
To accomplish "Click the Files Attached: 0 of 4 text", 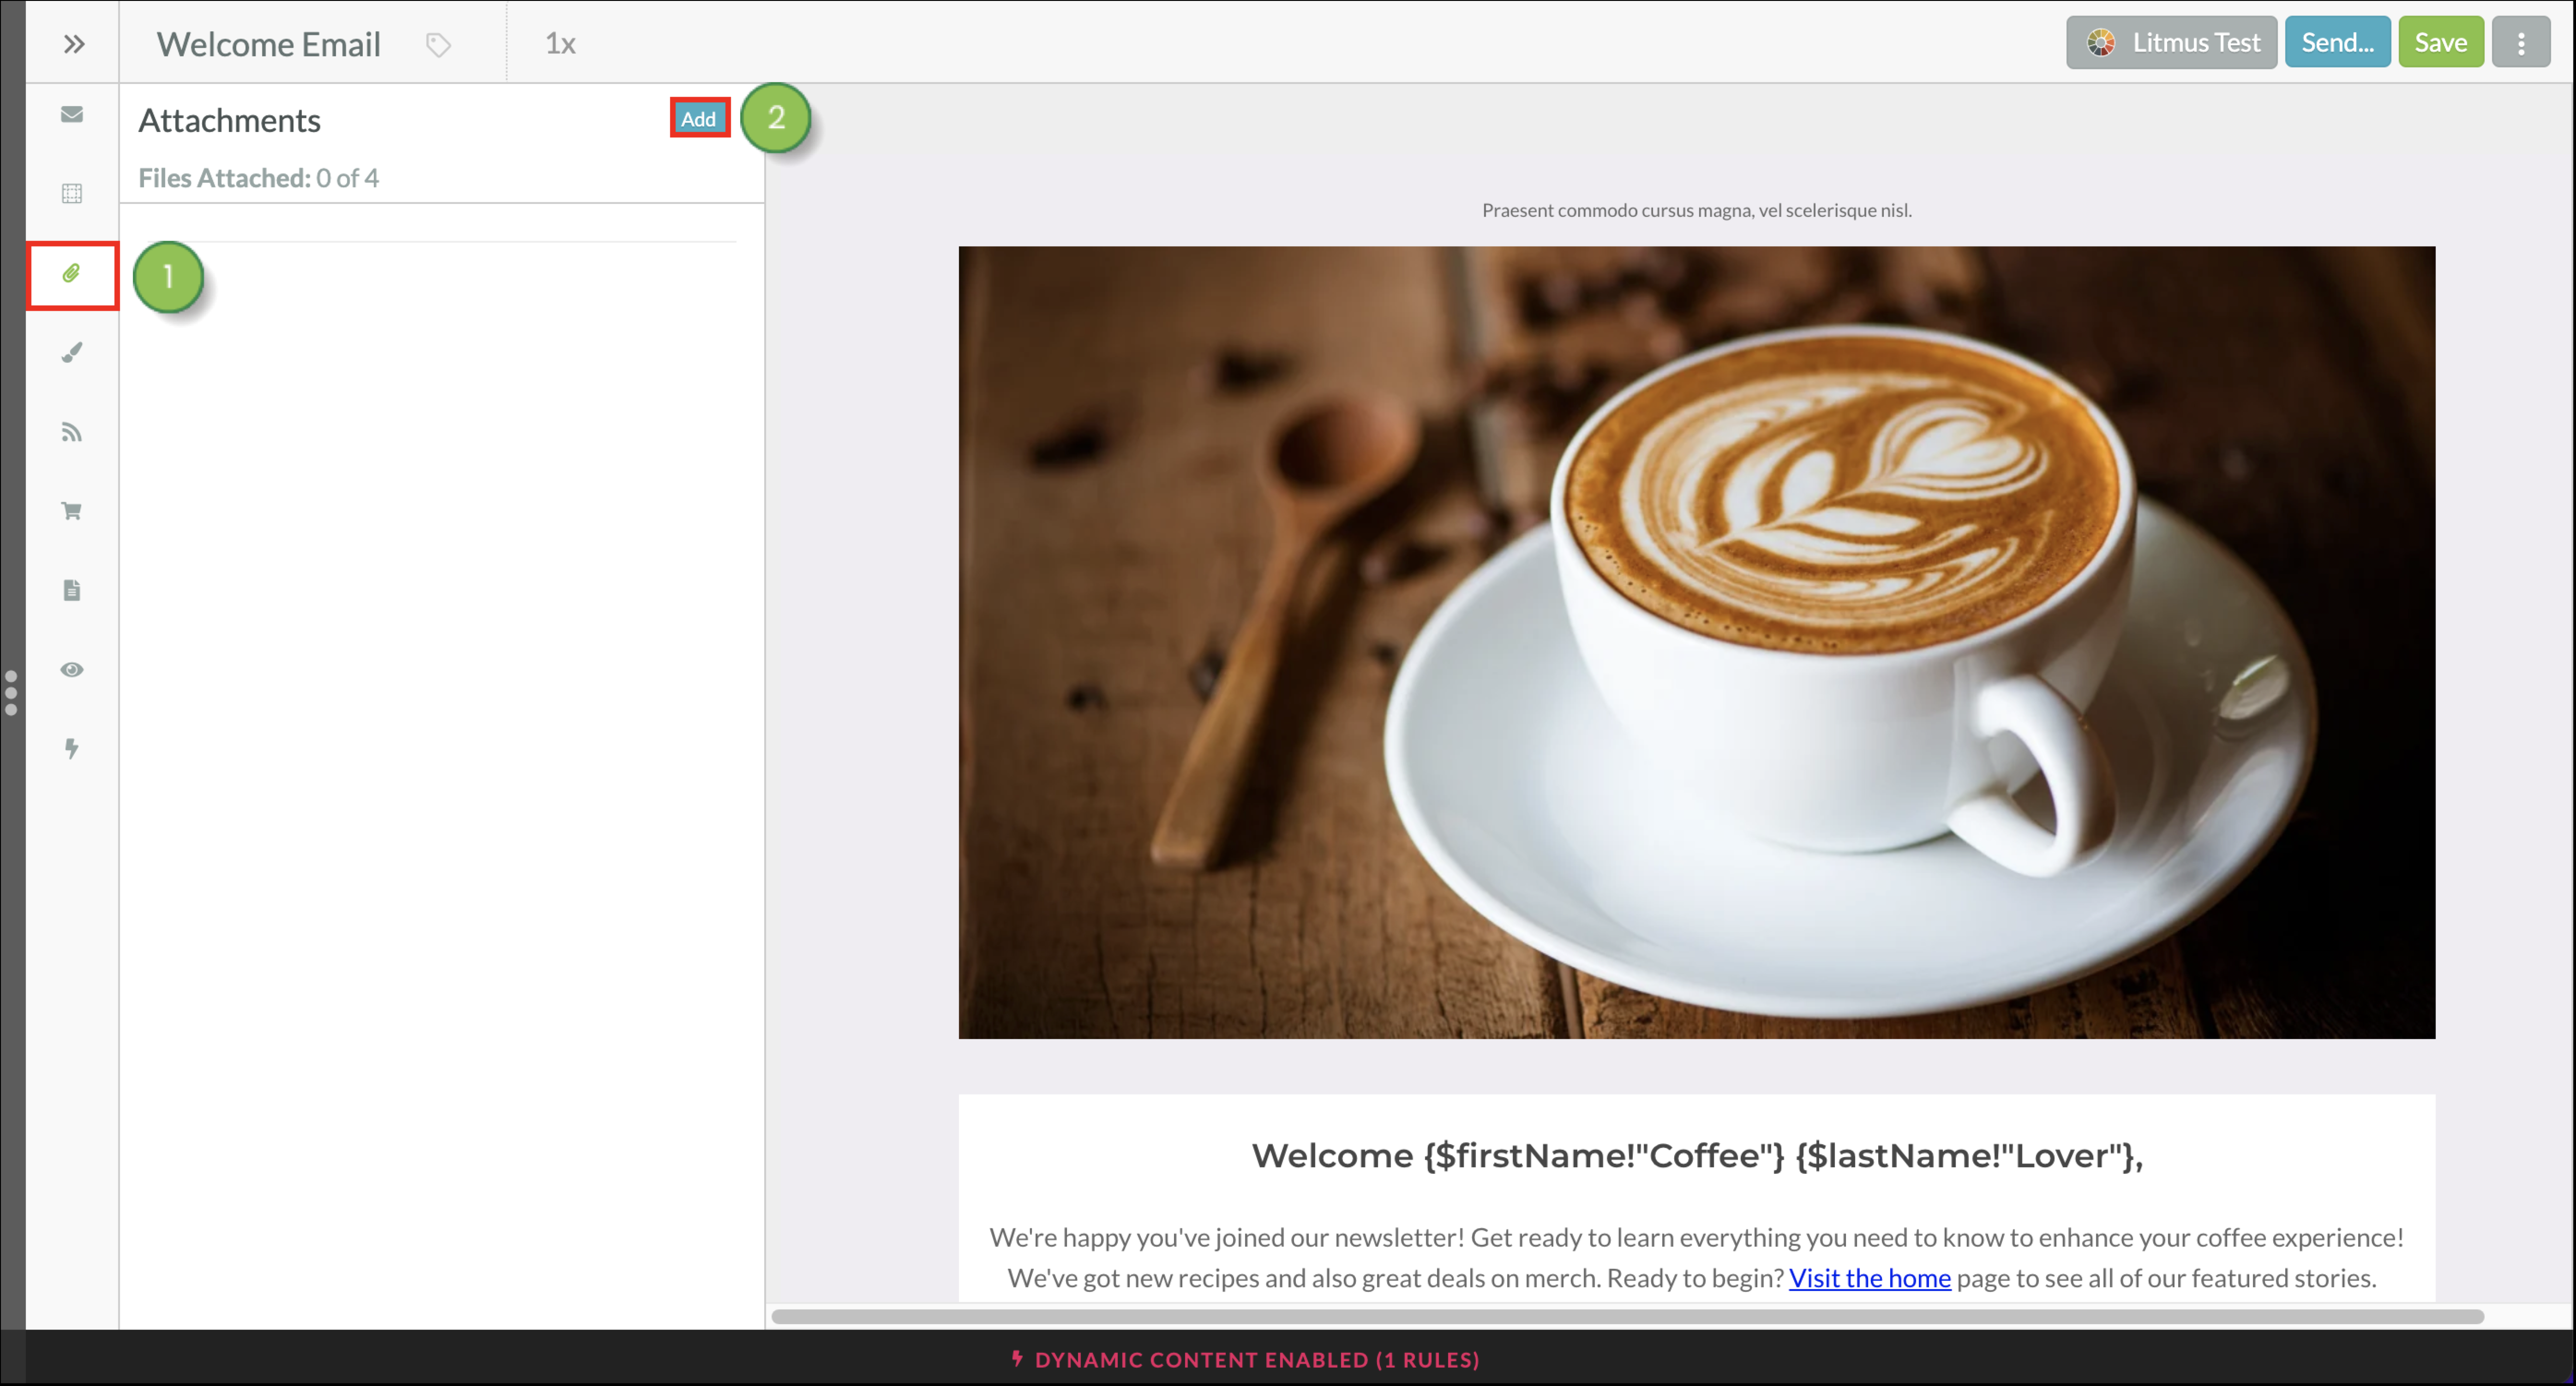I will (258, 178).
